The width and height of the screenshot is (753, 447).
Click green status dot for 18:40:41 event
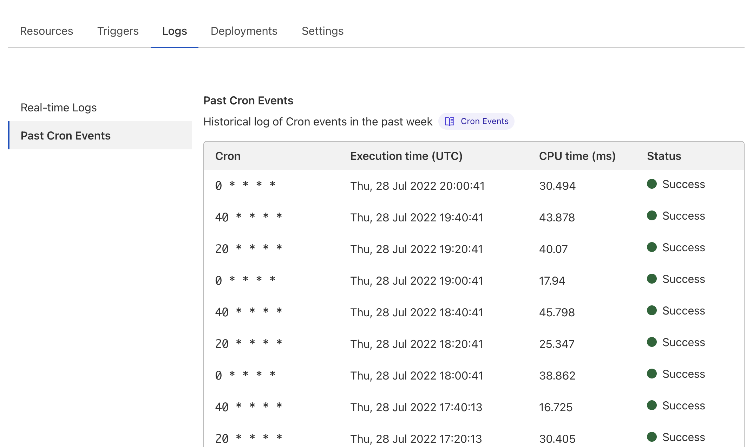(652, 310)
